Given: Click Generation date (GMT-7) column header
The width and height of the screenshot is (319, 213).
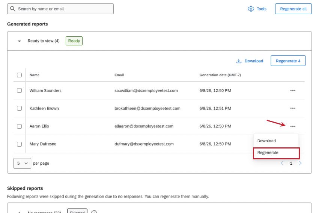Looking at the screenshot, I should point(220,75).
